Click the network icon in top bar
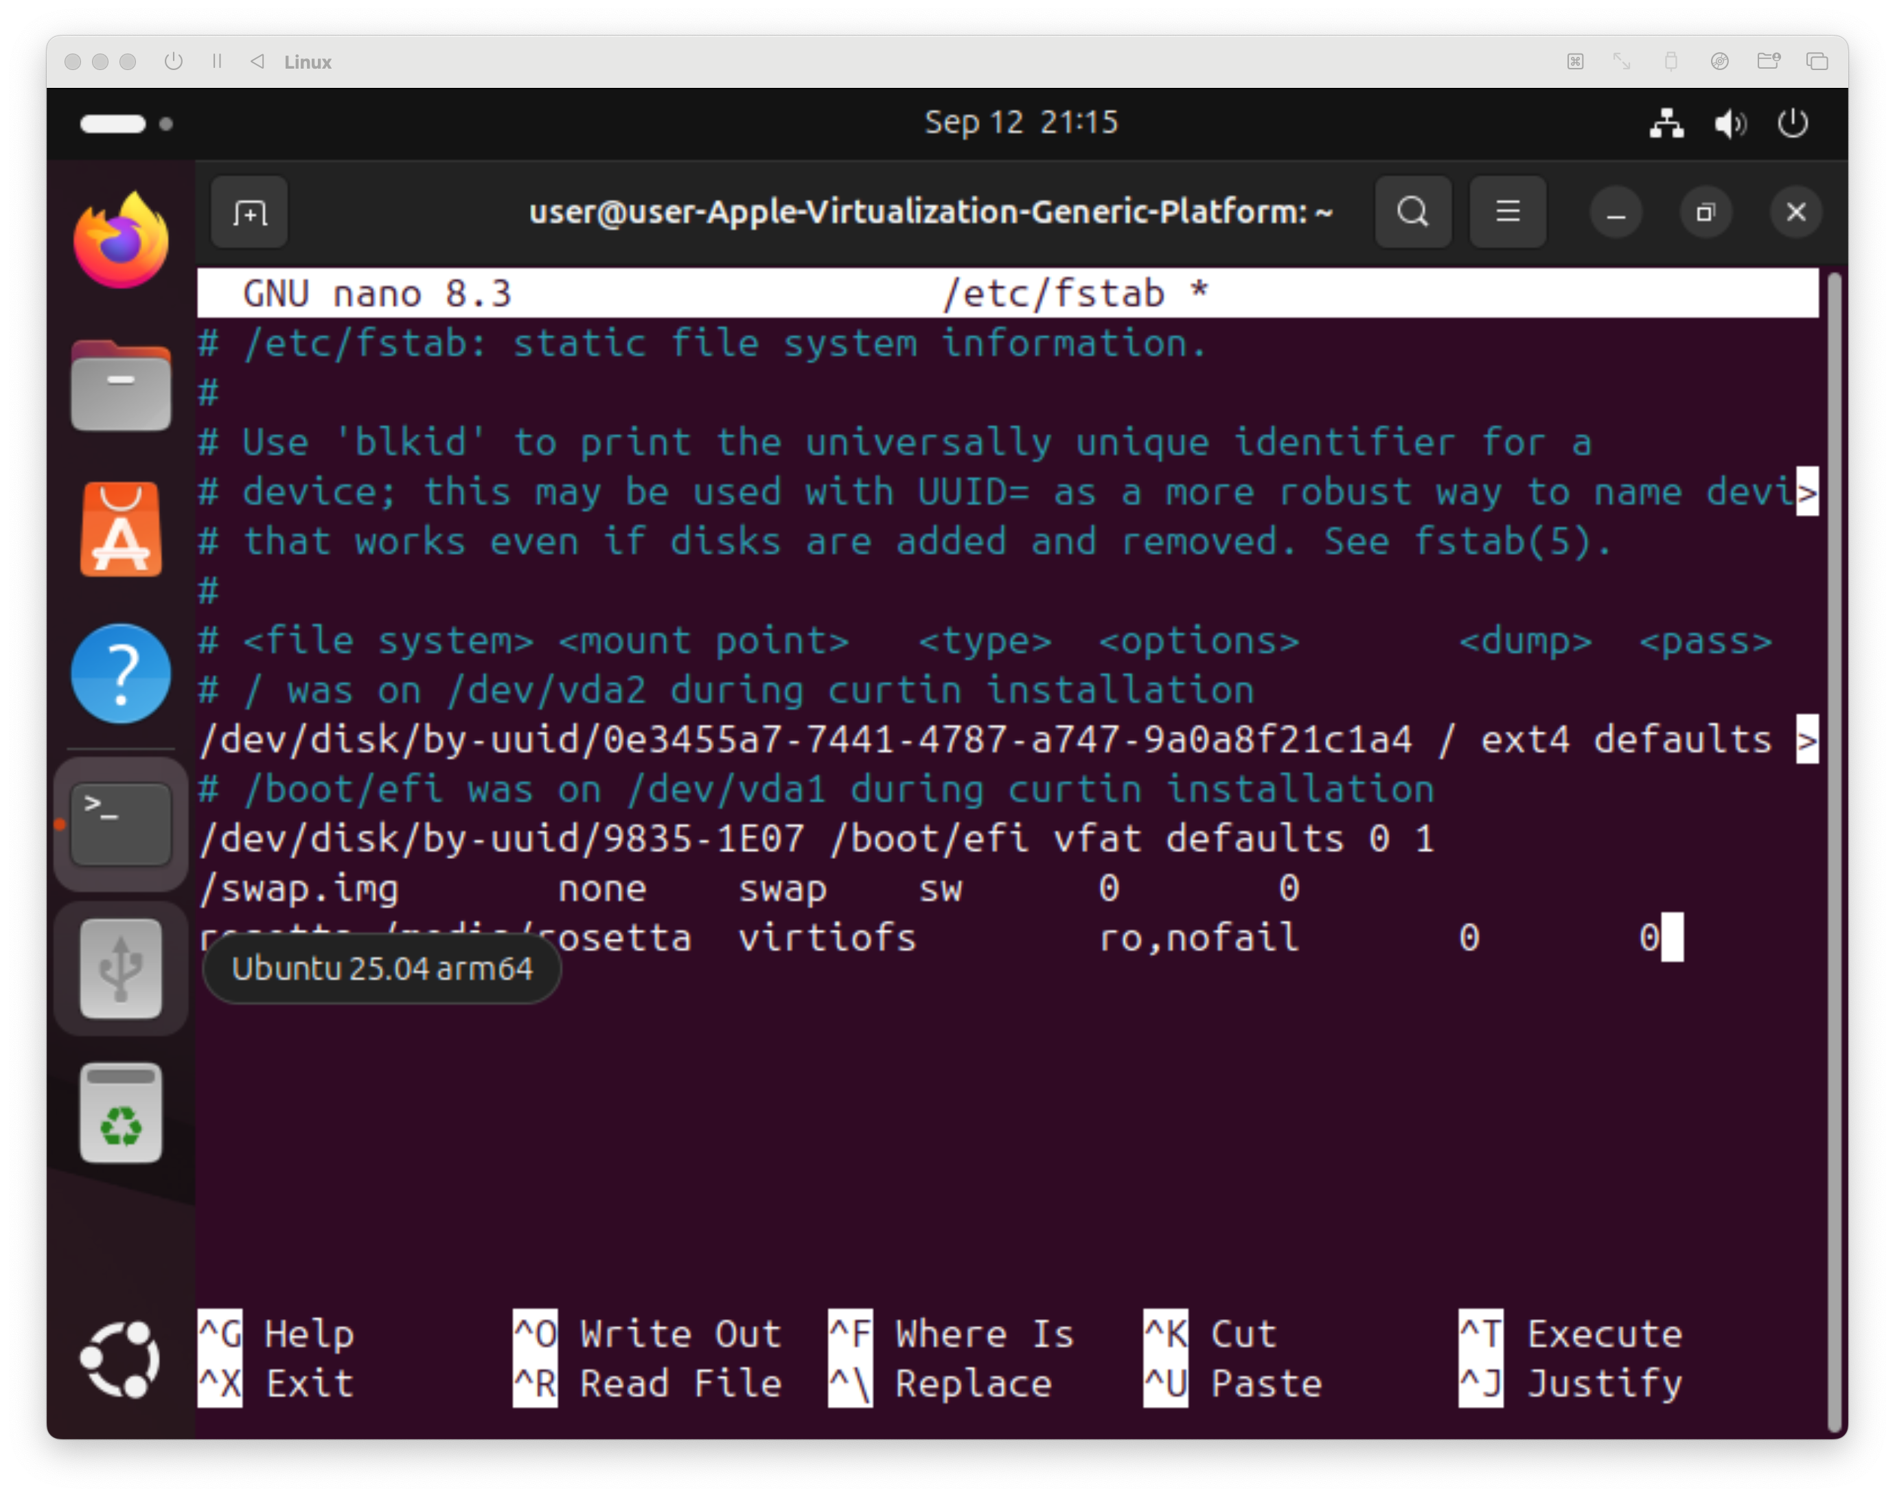 click(x=1666, y=124)
